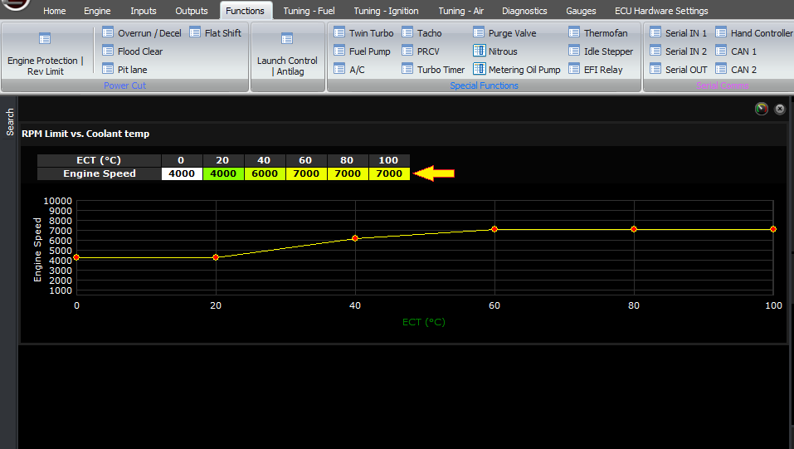The height and width of the screenshot is (449, 794).
Task: Open Tacho settings
Action: click(x=421, y=33)
